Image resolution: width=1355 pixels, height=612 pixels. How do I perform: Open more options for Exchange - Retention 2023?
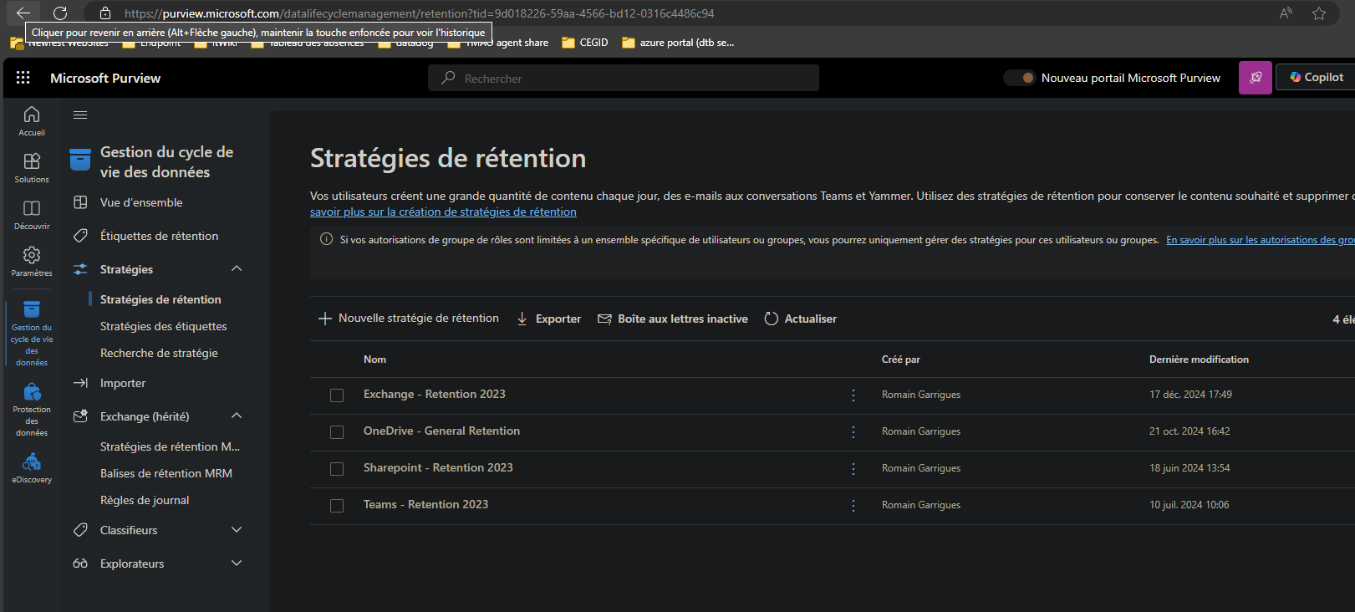tap(853, 395)
